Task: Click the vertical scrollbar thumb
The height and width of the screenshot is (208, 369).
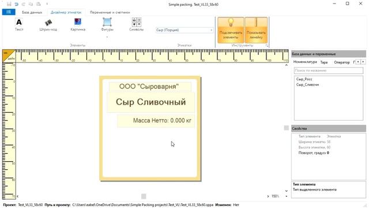Action: click(x=287, y=128)
